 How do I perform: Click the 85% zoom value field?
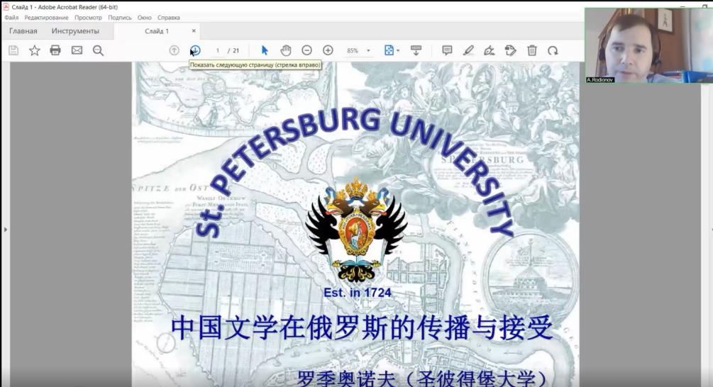tap(353, 50)
